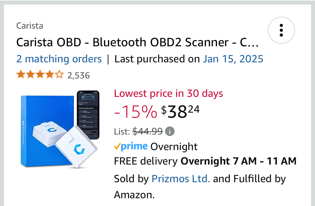Viewport: 315px width, 206px height.
Task: Open the three-dot more options menu
Action: 281,30
